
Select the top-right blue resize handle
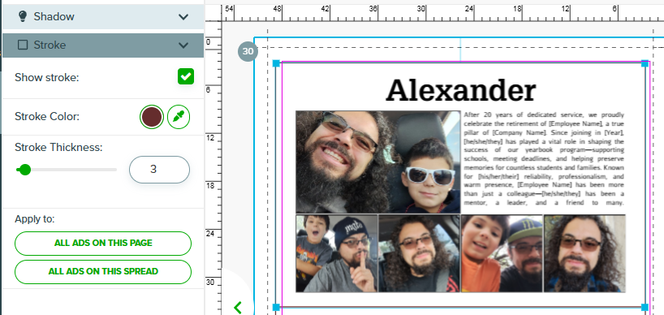645,63
